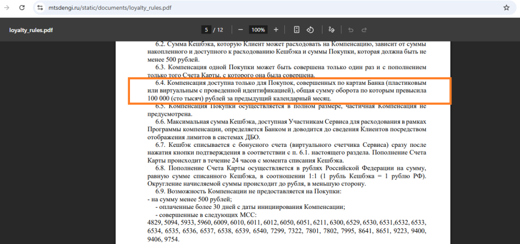520x244 pixels.
Task: Enable the draw annotation tool
Action: pos(332,29)
